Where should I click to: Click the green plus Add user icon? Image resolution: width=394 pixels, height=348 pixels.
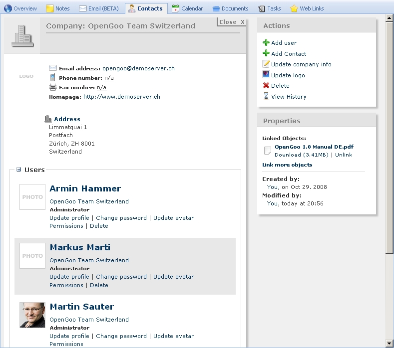(266, 42)
